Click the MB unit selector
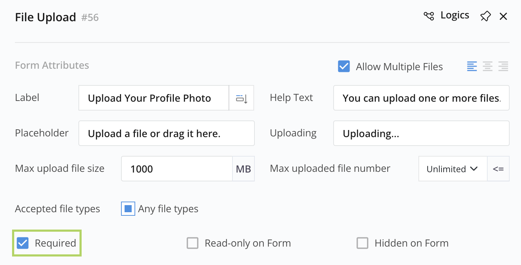The image size is (521, 265). [243, 169]
